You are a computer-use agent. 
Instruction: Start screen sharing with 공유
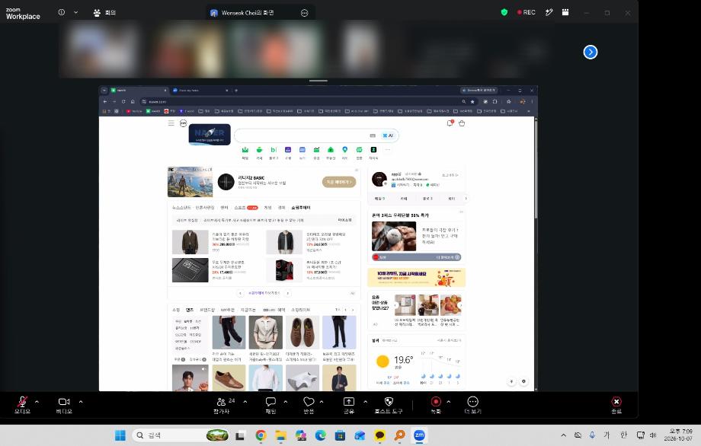pos(349,405)
